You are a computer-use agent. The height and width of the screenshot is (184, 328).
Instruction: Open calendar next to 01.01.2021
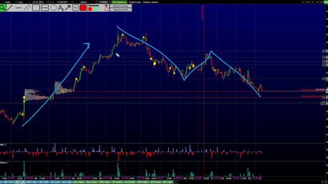click(x=48, y=2)
